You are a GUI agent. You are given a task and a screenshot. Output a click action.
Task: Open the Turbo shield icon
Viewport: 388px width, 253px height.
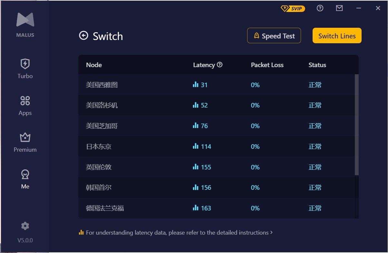pos(25,64)
